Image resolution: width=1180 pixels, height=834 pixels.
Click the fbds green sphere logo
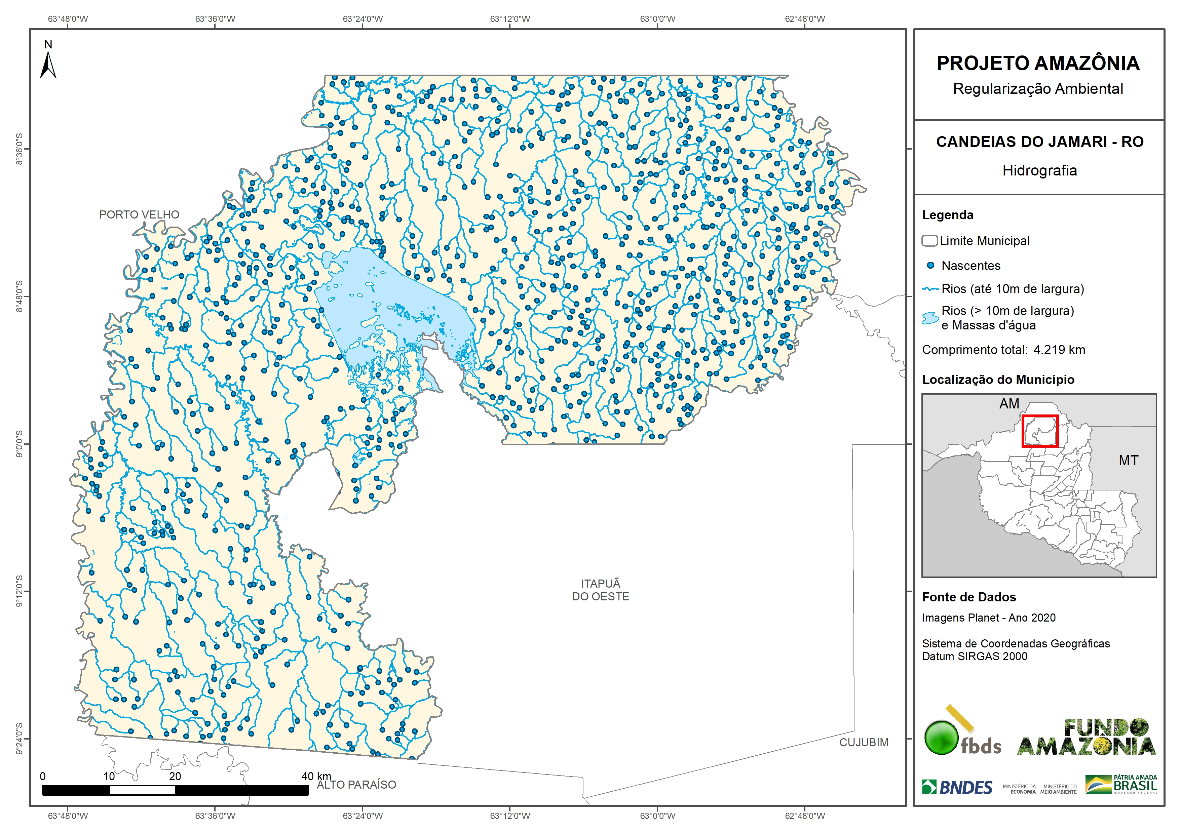[x=942, y=738]
